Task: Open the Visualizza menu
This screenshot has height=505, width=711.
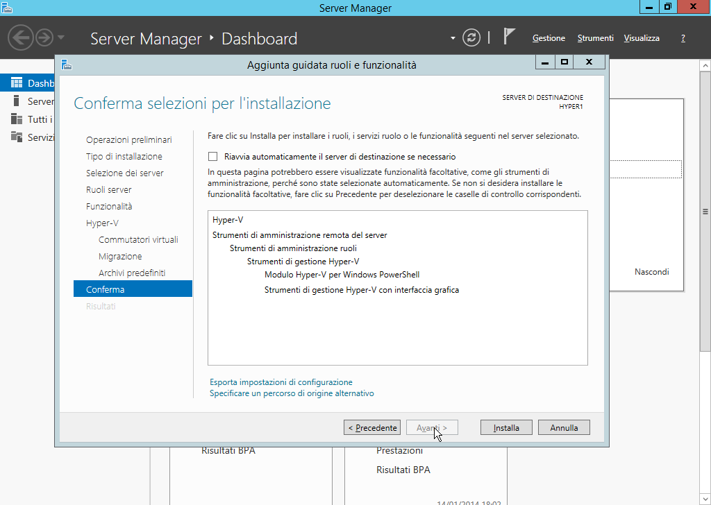Action: click(x=642, y=38)
